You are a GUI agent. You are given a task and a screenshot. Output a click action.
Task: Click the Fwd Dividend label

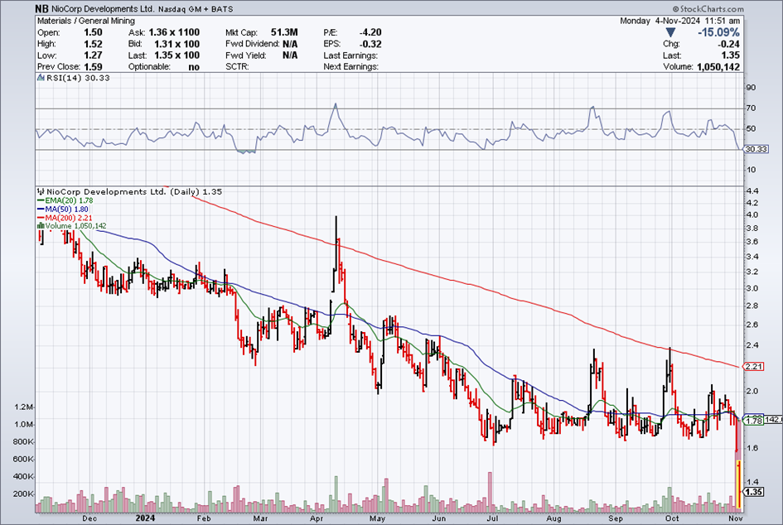[252, 44]
